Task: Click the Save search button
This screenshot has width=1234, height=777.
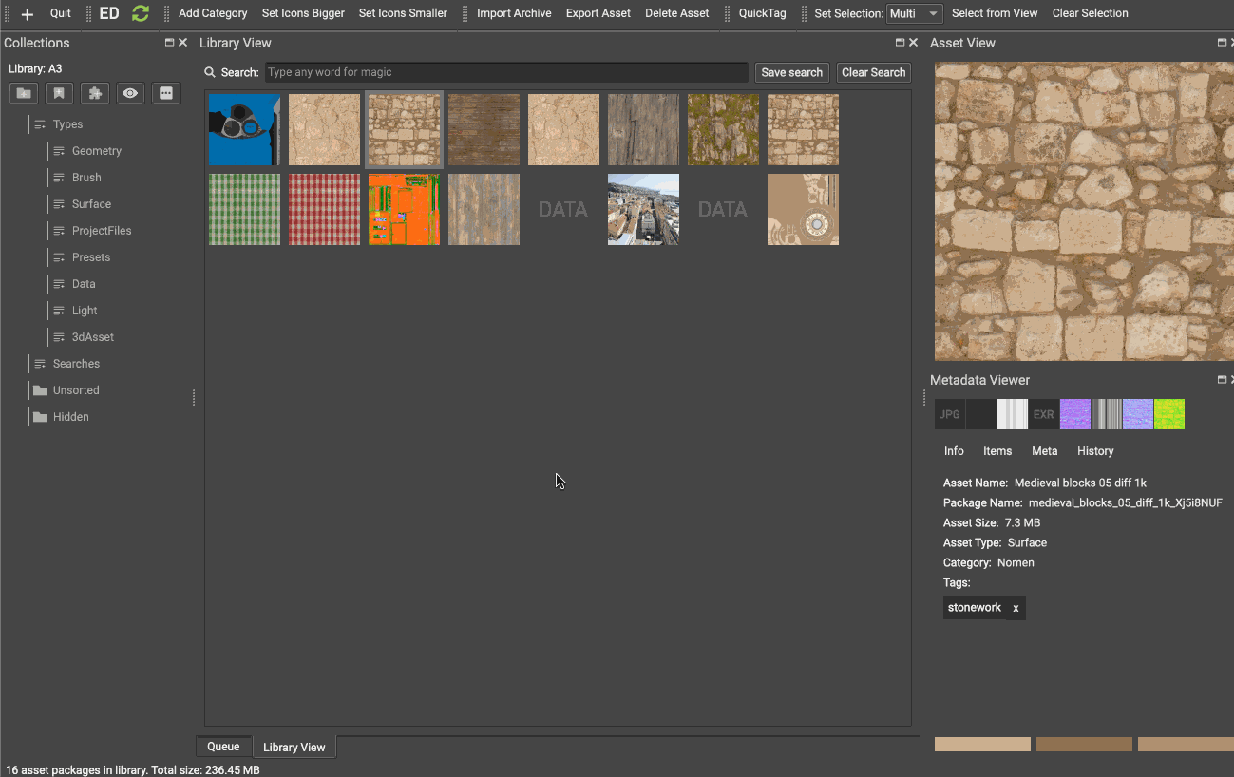Action: [x=791, y=72]
